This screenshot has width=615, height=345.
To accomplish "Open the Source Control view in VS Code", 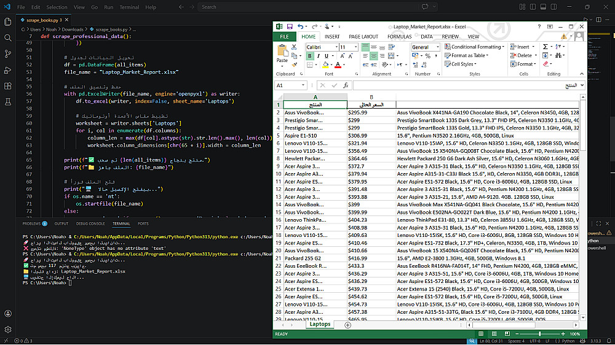I will point(8,53).
